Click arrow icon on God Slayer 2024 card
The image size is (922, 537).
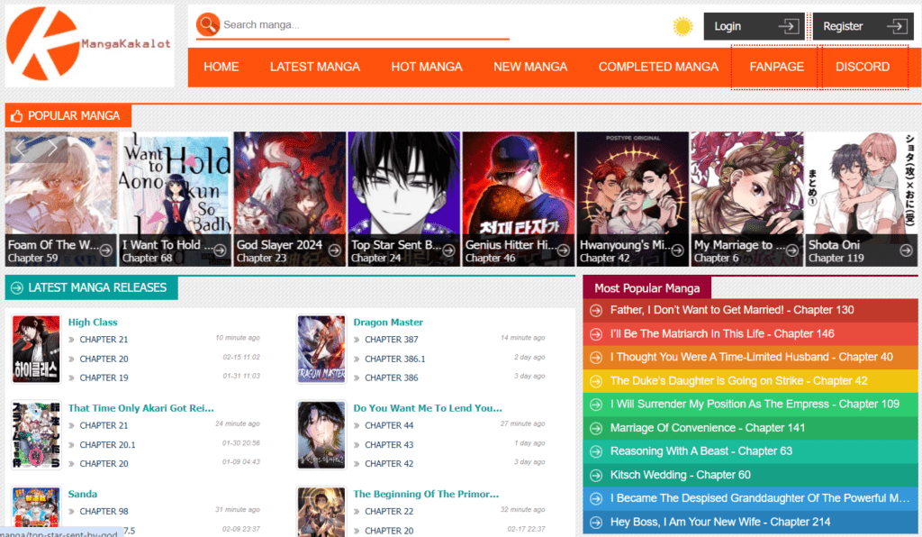(x=335, y=250)
